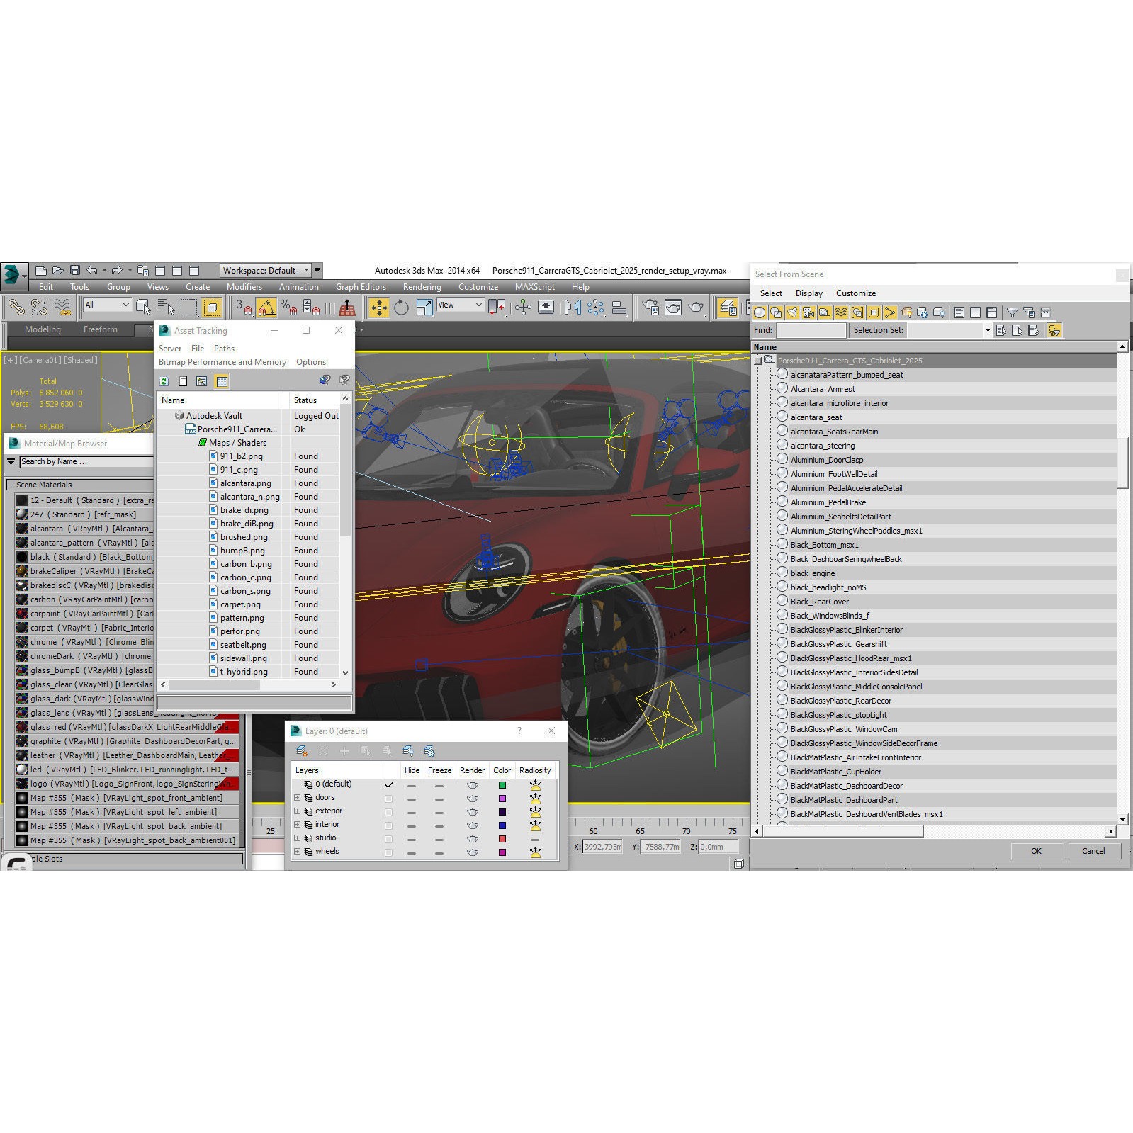The width and height of the screenshot is (1133, 1133).
Task: Toggle Radiosity for wheels layer
Action: point(536,852)
